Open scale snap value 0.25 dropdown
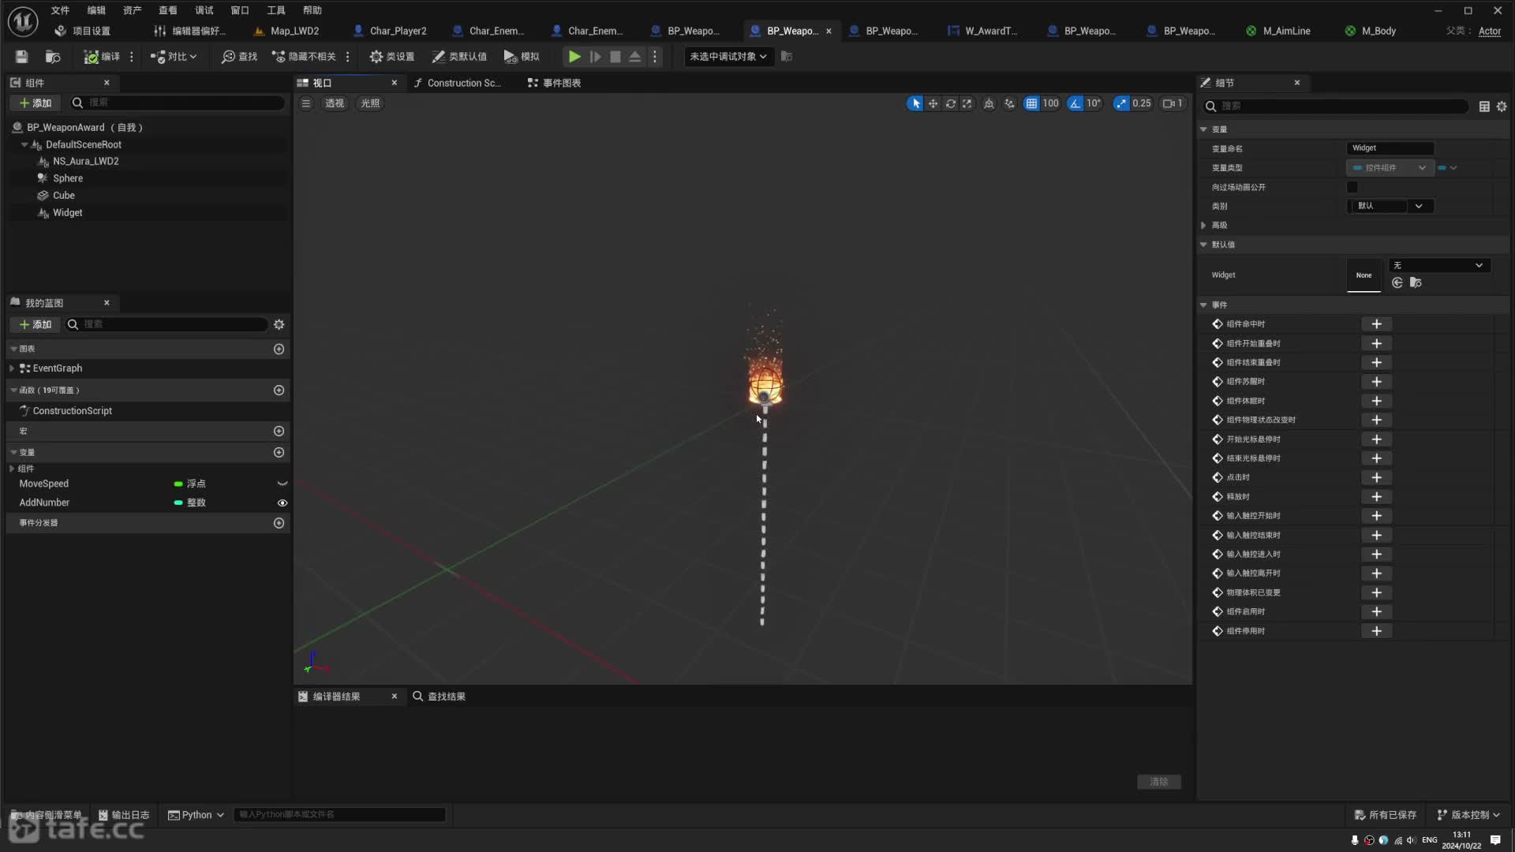Viewport: 1515px width, 852px height. (1142, 103)
